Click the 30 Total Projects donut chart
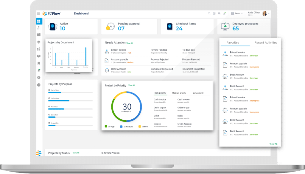 pyautogui.click(x=126, y=107)
